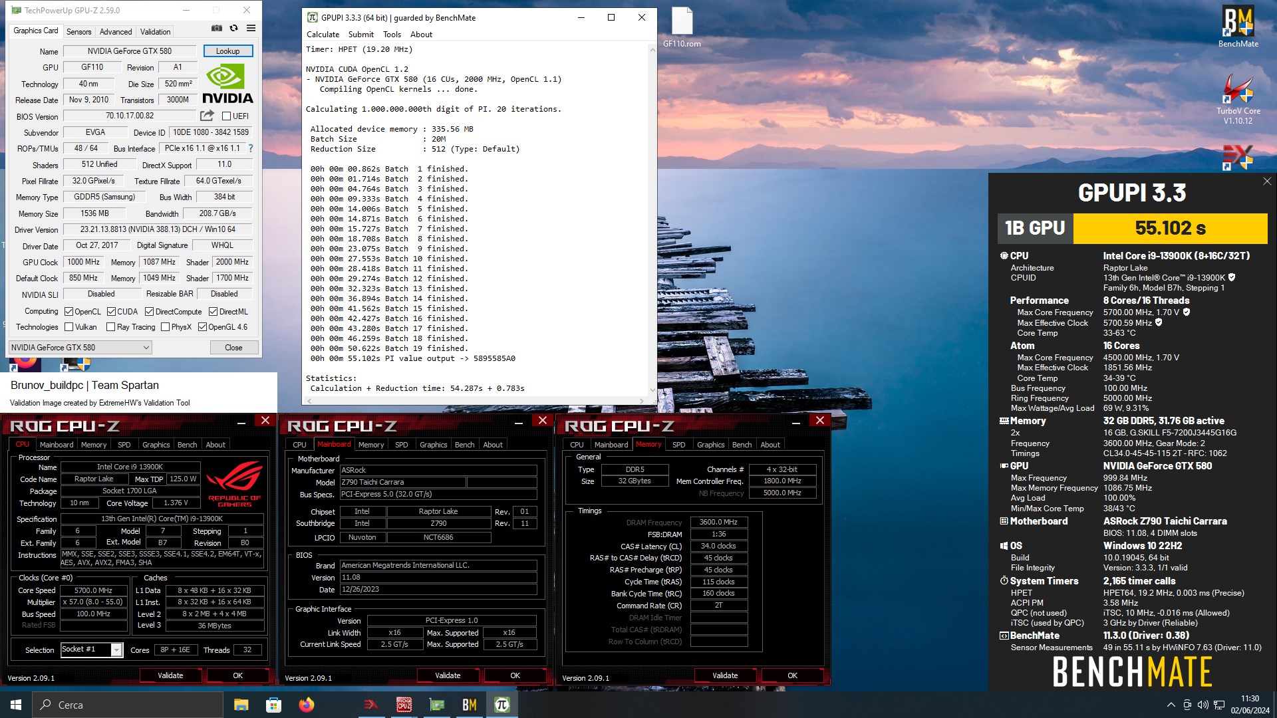Image resolution: width=1277 pixels, height=718 pixels.
Task: Switch to the Sensors tab in GPU-Z
Action: tap(78, 31)
